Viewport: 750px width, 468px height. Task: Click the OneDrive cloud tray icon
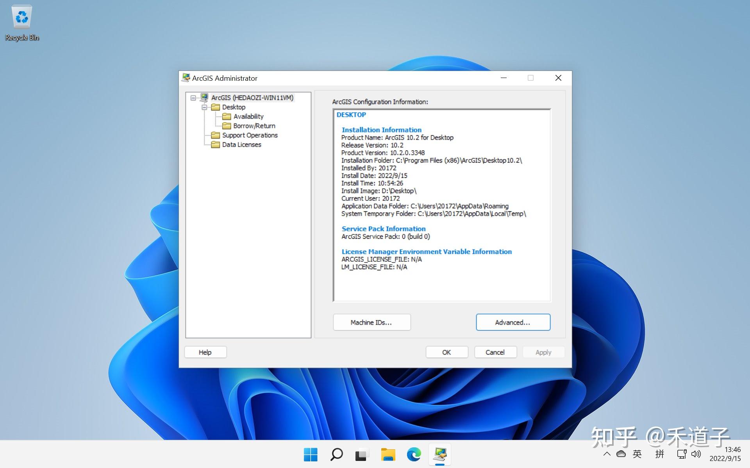pos(621,454)
